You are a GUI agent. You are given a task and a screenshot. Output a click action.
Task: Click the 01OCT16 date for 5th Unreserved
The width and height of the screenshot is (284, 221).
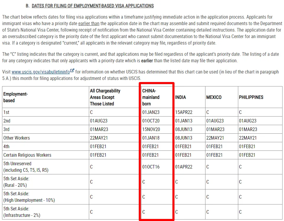(151, 167)
